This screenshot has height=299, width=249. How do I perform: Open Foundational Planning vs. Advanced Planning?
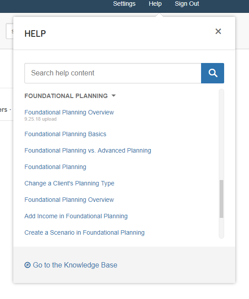click(x=88, y=150)
